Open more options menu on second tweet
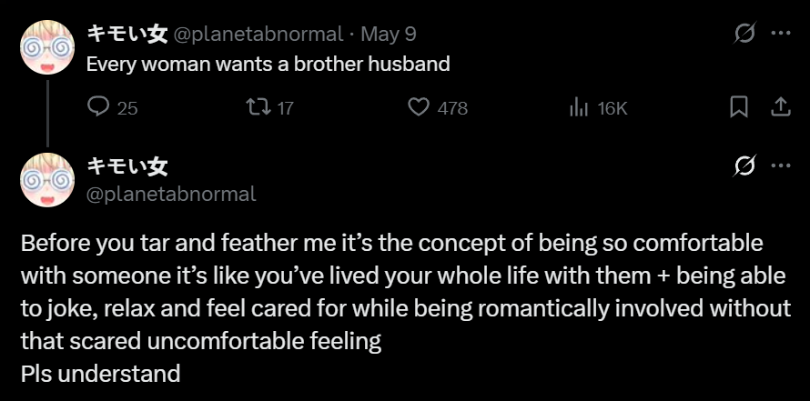 click(780, 166)
